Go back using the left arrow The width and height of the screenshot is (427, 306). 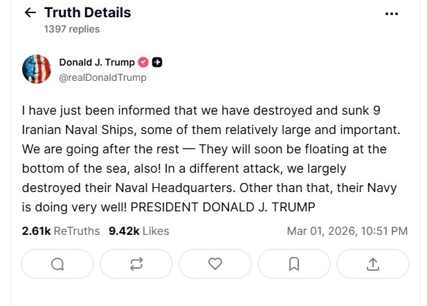(x=30, y=13)
